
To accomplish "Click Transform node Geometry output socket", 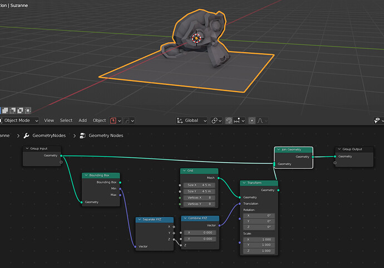I will pos(278,190).
